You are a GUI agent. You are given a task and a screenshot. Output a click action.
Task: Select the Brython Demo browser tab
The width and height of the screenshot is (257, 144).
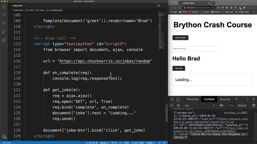point(194,3)
